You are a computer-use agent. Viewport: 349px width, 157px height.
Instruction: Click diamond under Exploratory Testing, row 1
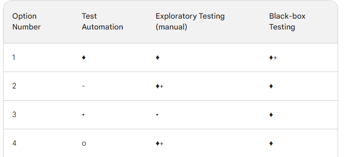[x=158, y=58]
